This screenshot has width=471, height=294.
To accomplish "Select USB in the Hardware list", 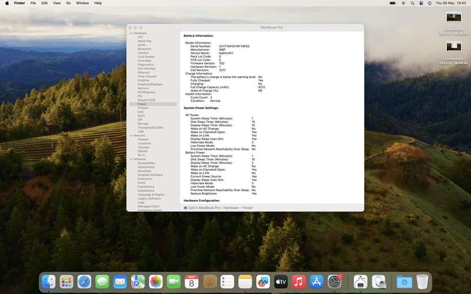I will (x=141, y=131).
